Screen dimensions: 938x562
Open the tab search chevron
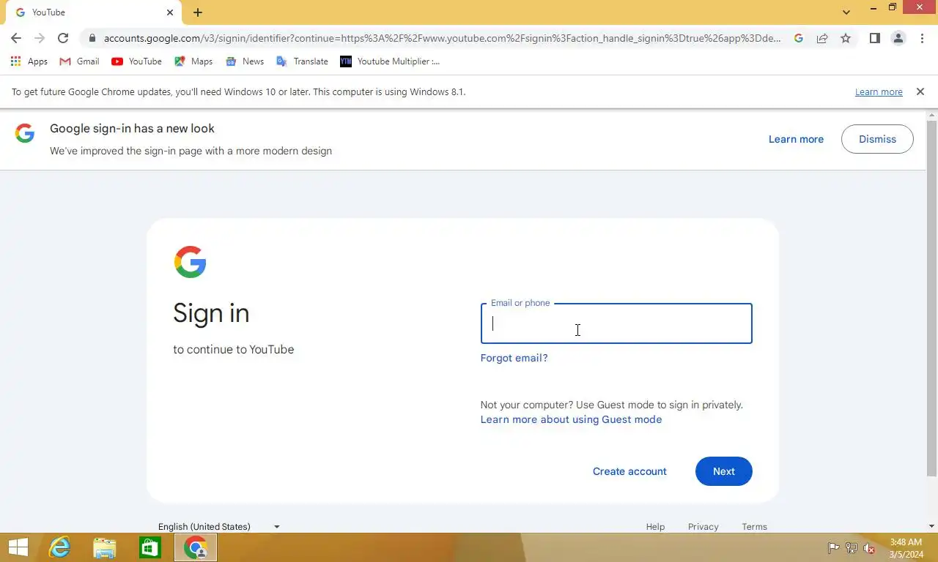846,12
